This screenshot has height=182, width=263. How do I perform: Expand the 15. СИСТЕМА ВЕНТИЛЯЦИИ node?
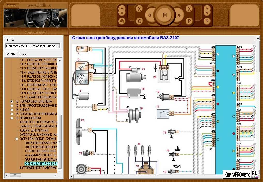click(12, 114)
